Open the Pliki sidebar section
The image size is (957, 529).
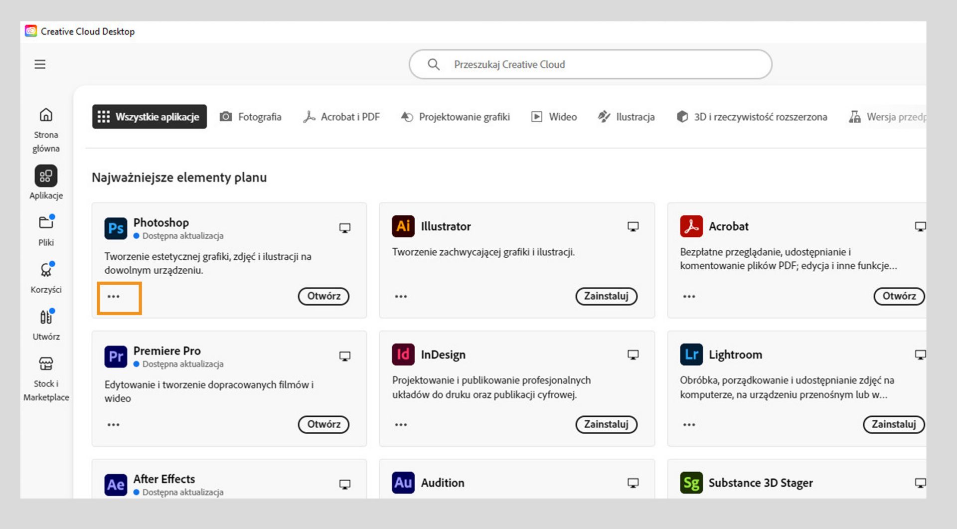pos(46,230)
